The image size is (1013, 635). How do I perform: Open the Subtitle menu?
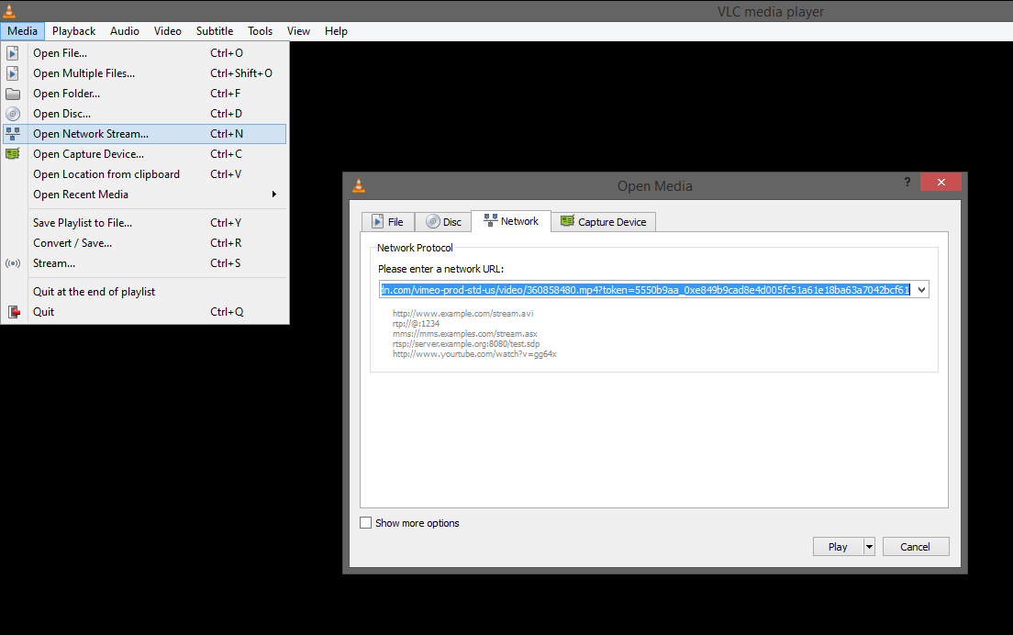[215, 31]
